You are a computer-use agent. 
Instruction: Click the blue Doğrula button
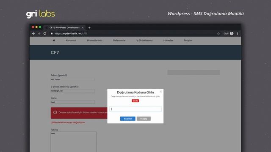(x=128, y=119)
